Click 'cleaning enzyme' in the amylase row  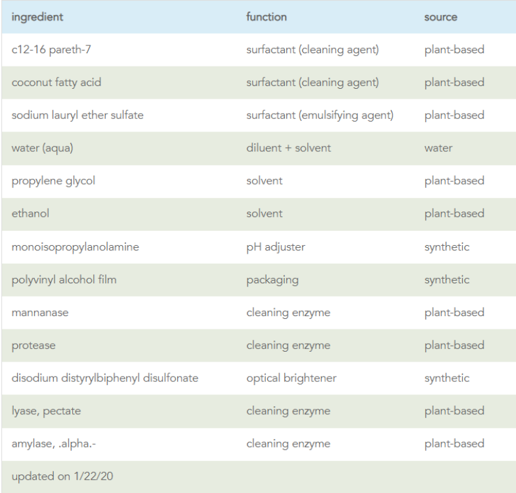point(288,444)
